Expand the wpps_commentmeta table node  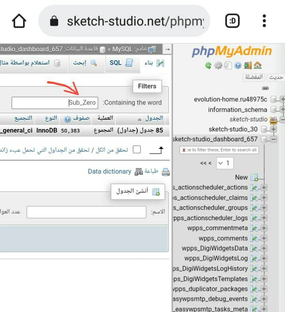coord(264,228)
